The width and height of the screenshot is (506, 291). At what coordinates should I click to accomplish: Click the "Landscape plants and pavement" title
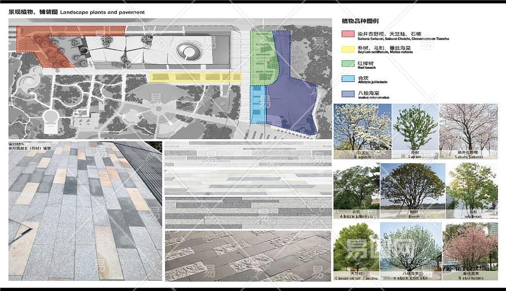click(x=102, y=12)
